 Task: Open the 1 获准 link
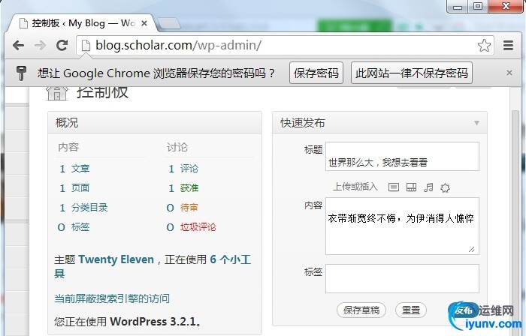pos(183,187)
